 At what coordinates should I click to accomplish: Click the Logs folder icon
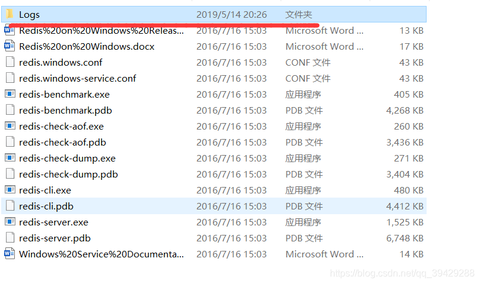(x=10, y=14)
